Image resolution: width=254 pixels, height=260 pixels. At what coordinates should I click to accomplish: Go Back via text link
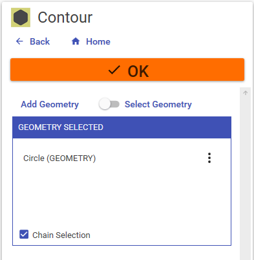pos(40,41)
